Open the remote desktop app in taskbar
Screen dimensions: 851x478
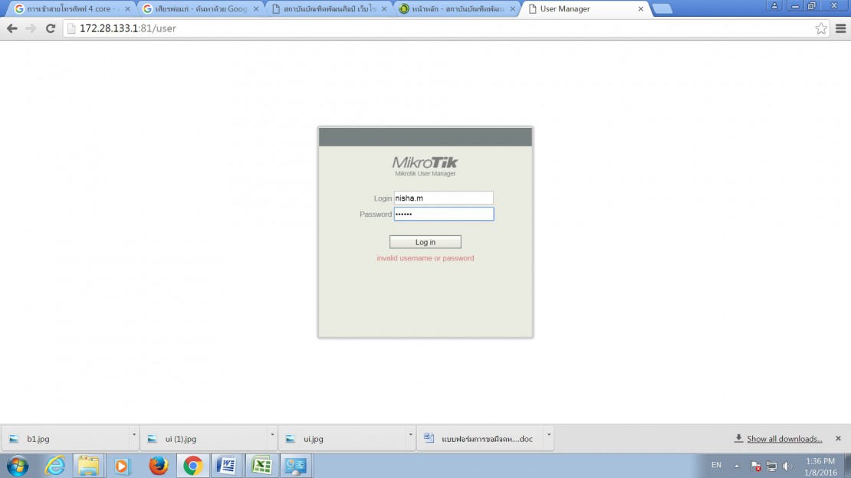296,466
